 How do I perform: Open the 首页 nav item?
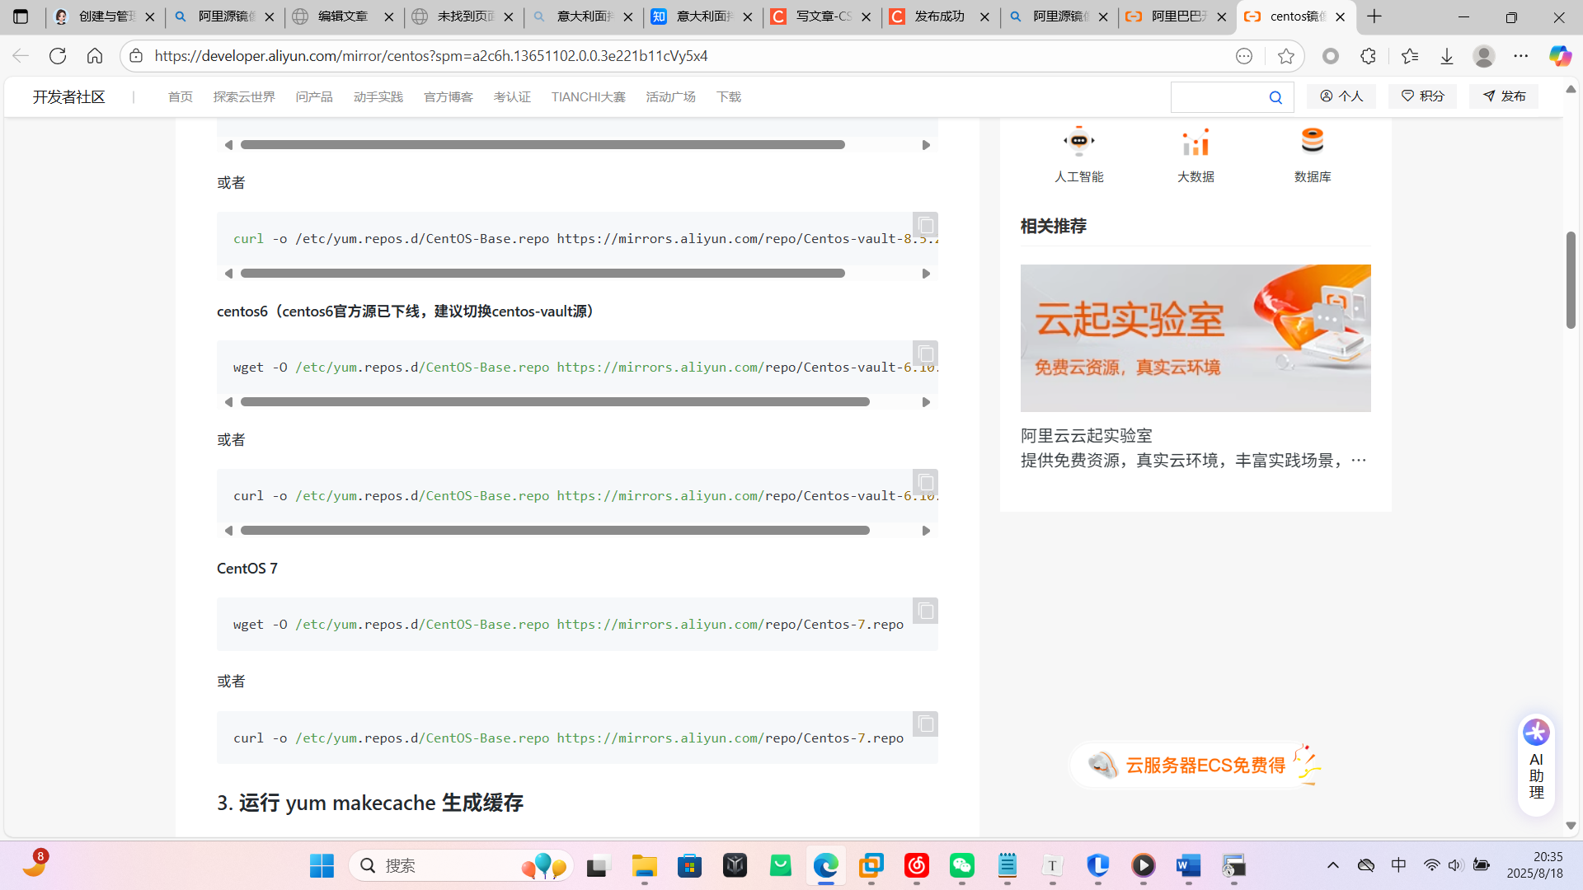coord(180,97)
